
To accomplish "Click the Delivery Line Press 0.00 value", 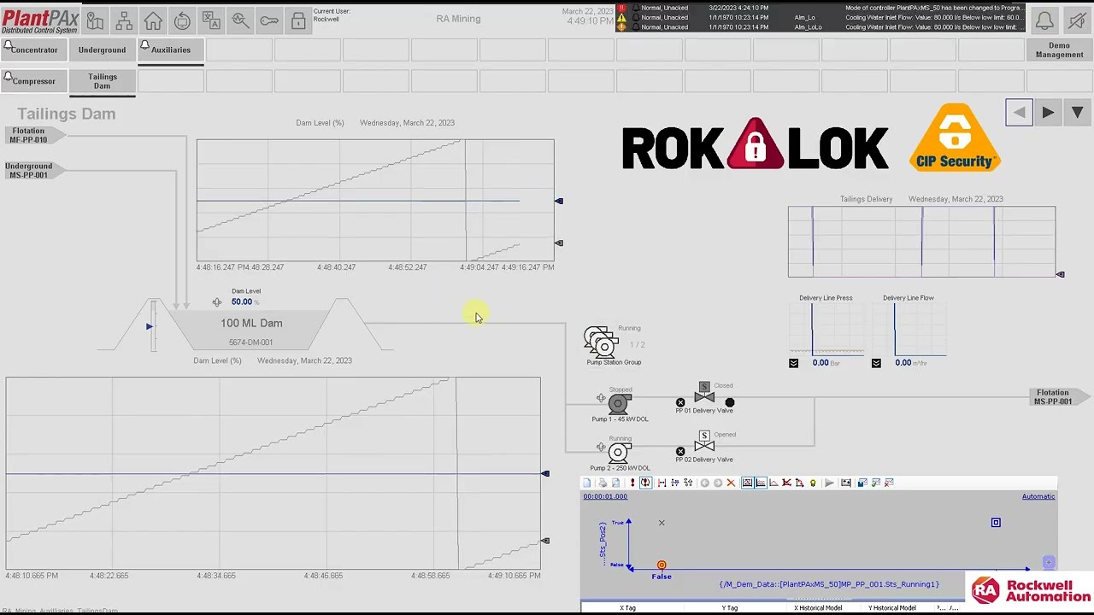I will (820, 363).
